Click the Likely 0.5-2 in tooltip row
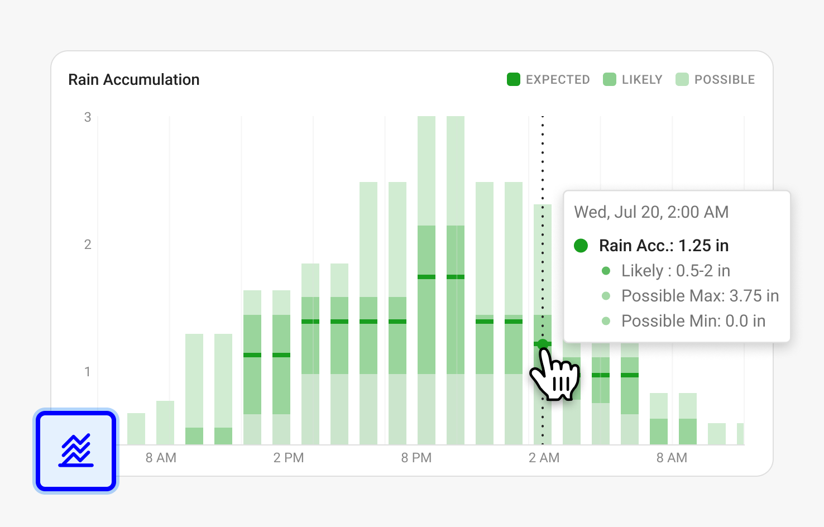824x527 pixels. (x=666, y=271)
